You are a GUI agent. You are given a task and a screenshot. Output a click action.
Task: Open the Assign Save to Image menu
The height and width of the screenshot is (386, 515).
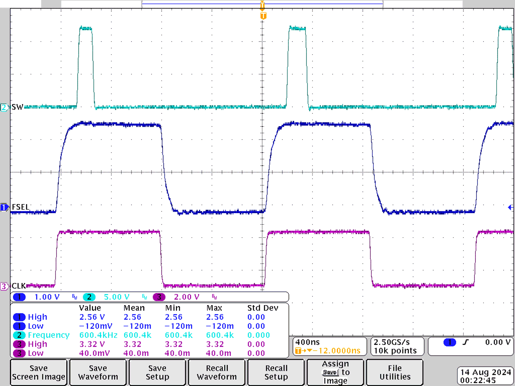pyautogui.click(x=335, y=372)
